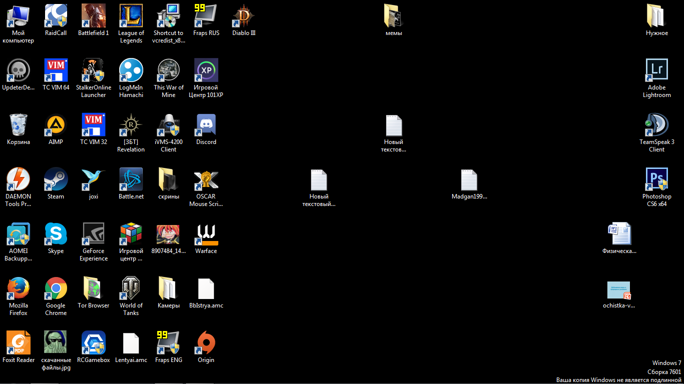This screenshot has height=384, width=684.
Task: Select the Google Chrome shortcut
Action: click(x=56, y=288)
